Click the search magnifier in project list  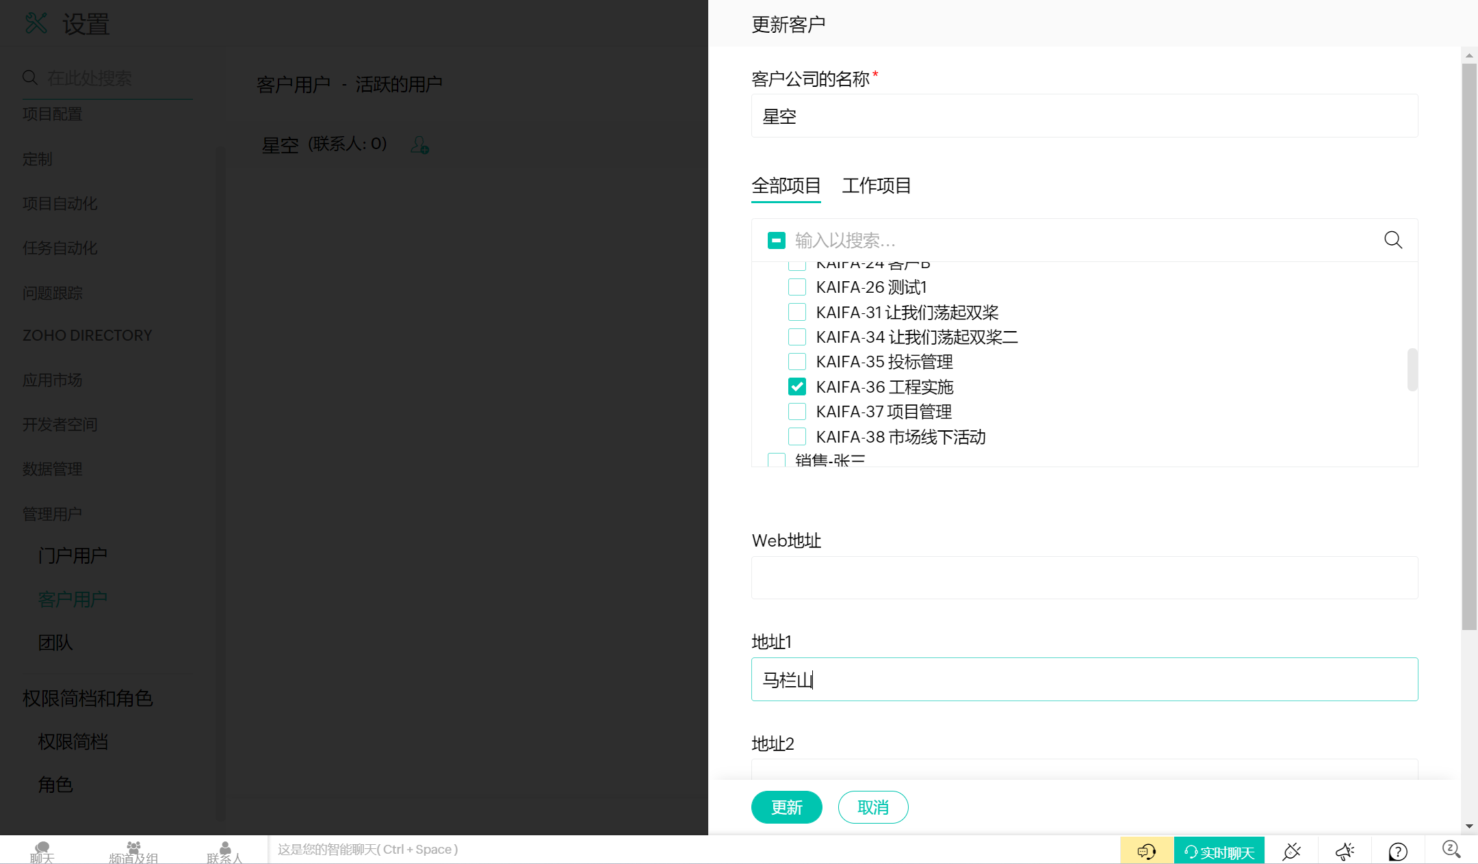(1393, 240)
